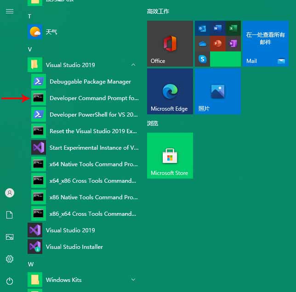Viewport: 296px width, 292px height.
Task: Click the Visual Studio 2019 folder icon
Action: (35, 65)
